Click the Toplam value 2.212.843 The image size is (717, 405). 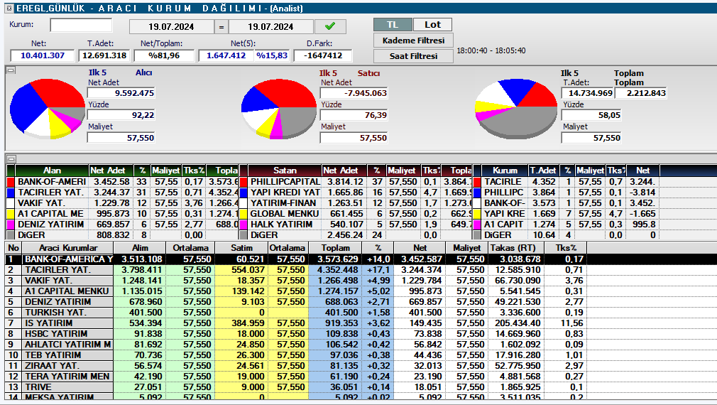[x=640, y=93]
